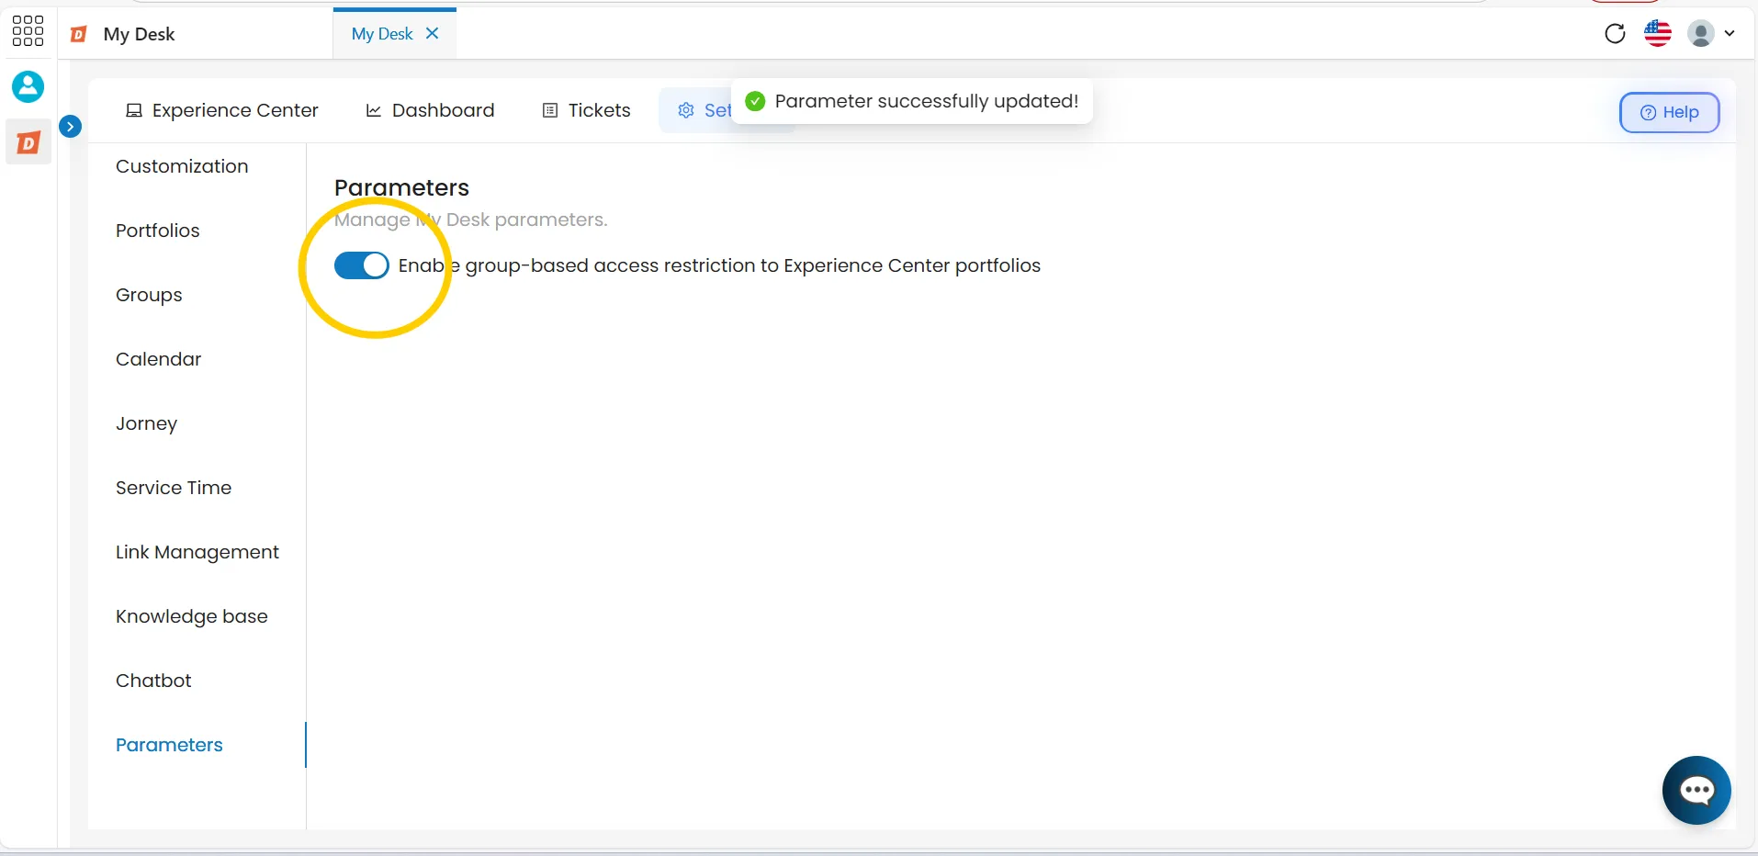Open Customization settings section
1758x856 pixels.
pos(182,166)
